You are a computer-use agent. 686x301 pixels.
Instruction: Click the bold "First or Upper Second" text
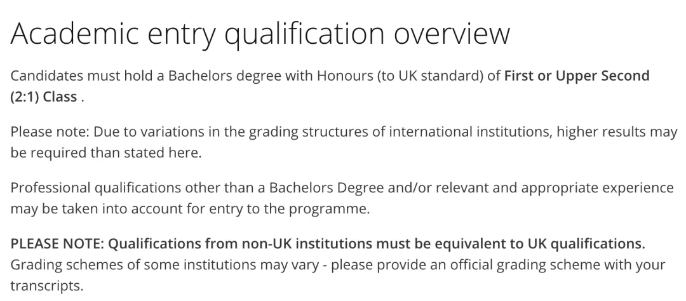tap(577, 76)
